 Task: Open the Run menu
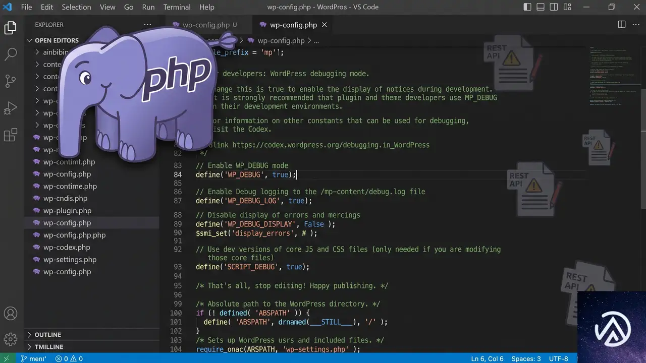[x=148, y=7]
